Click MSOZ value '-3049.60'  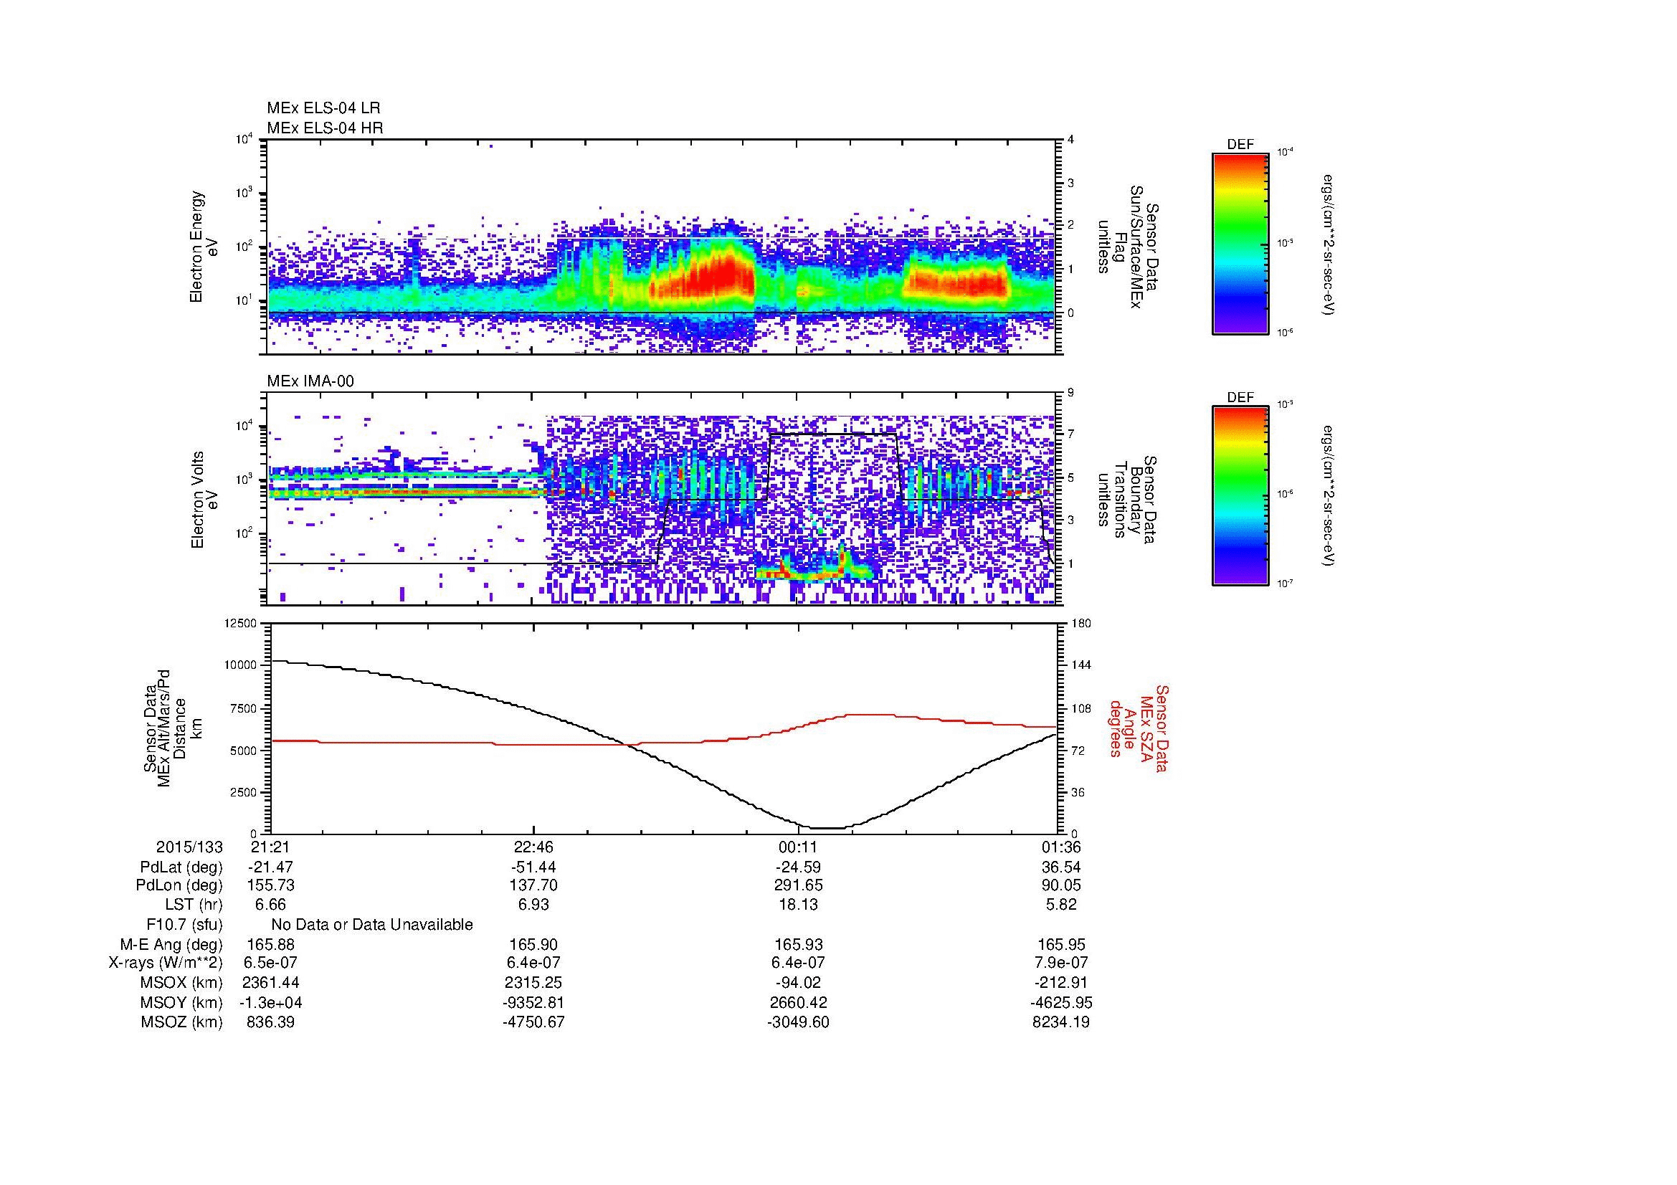pyautogui.click(x=798, y=1022)
